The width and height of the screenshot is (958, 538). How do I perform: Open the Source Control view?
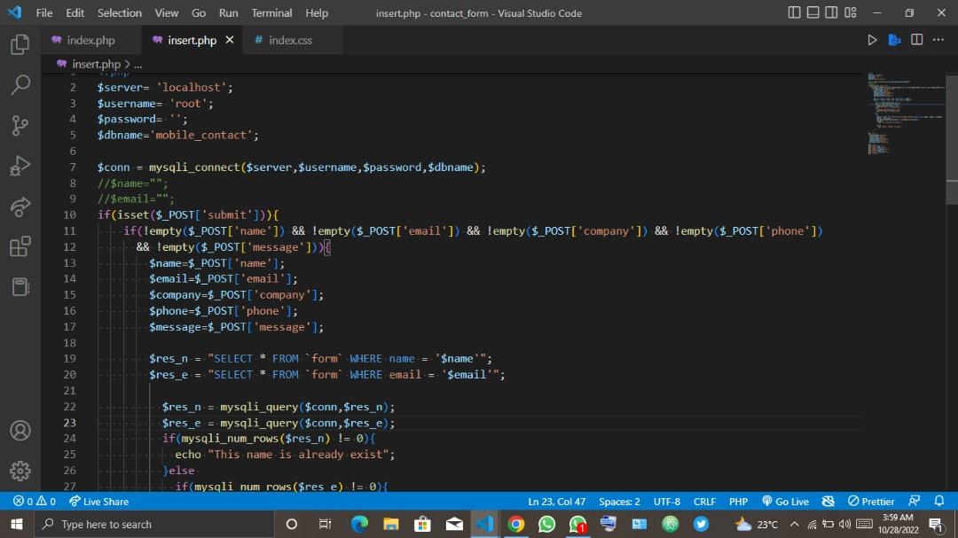[20, 126]
